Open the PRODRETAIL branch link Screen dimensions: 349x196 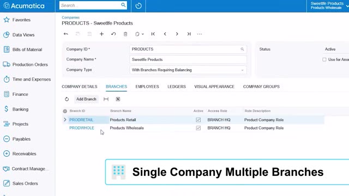[81, 120]
